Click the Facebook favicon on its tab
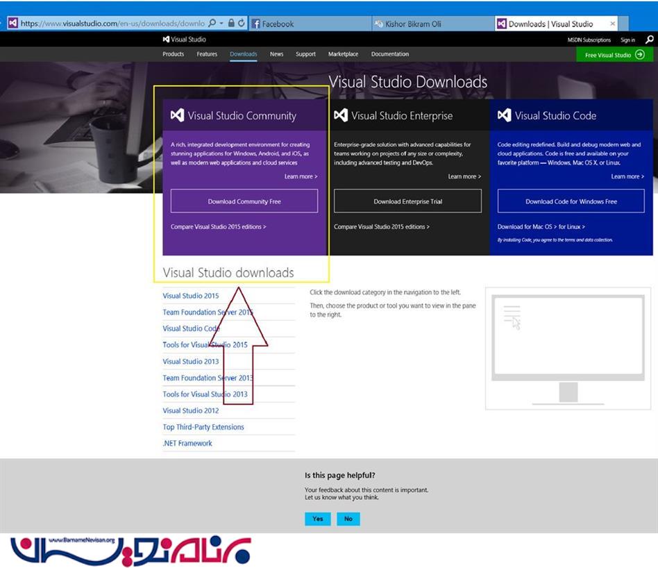 255,24
